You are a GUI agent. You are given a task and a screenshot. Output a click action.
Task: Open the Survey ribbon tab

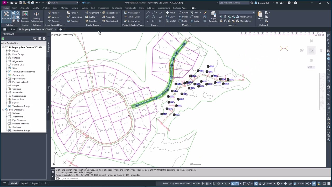pyautogui.click(x=85, y=8)
